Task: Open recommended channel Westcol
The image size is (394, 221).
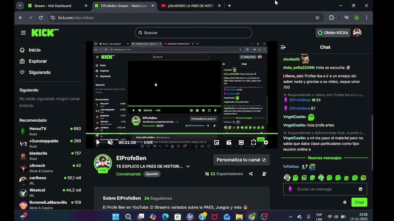Action: click(50, 192)
